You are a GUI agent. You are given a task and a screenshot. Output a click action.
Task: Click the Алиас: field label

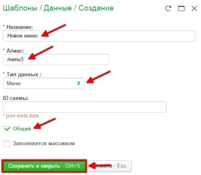click(15, 51)
